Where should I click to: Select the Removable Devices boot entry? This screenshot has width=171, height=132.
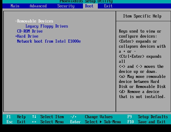point(35,21)
